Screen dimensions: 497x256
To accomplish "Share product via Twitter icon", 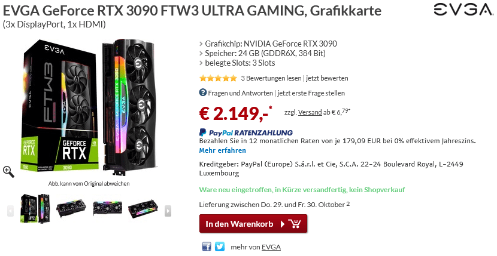I will coord(220,246).
